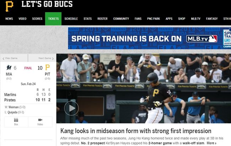The height and width of the screenshot is (146, 231).
Task: Open the Schedule menu item
Action: (71, 19)
